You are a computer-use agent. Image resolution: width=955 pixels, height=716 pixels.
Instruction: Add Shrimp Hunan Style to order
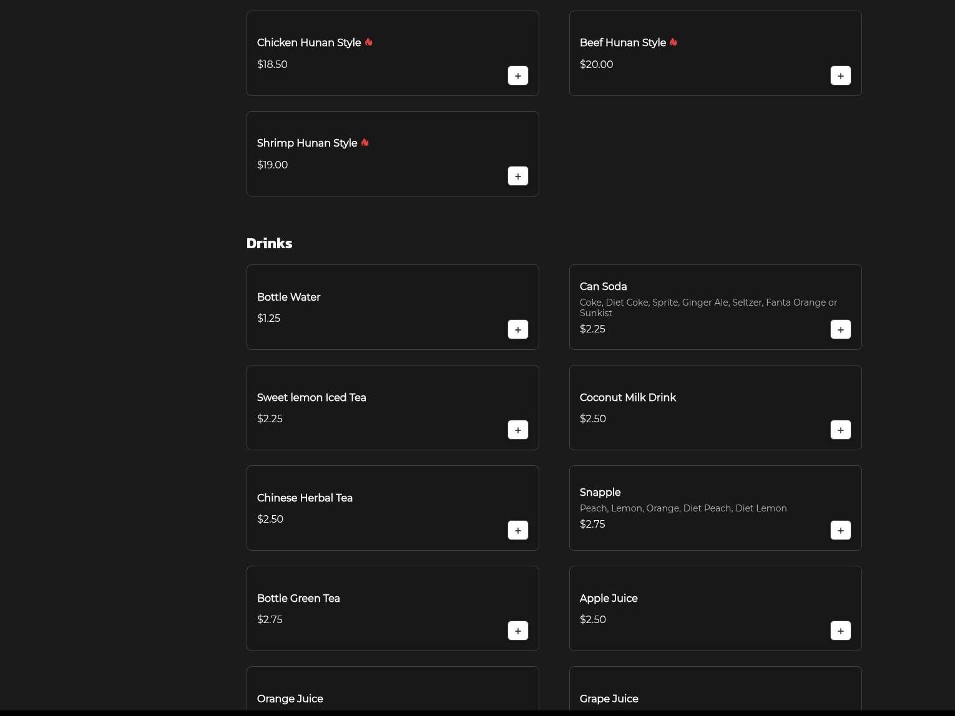(x=517, y=176)
